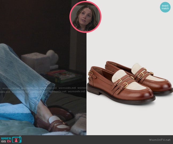Image resolution: width=173 pixels, height=144 pixels.
Task: Open the scene screenshot with jeans and loafer
Action: pos(43,67)
